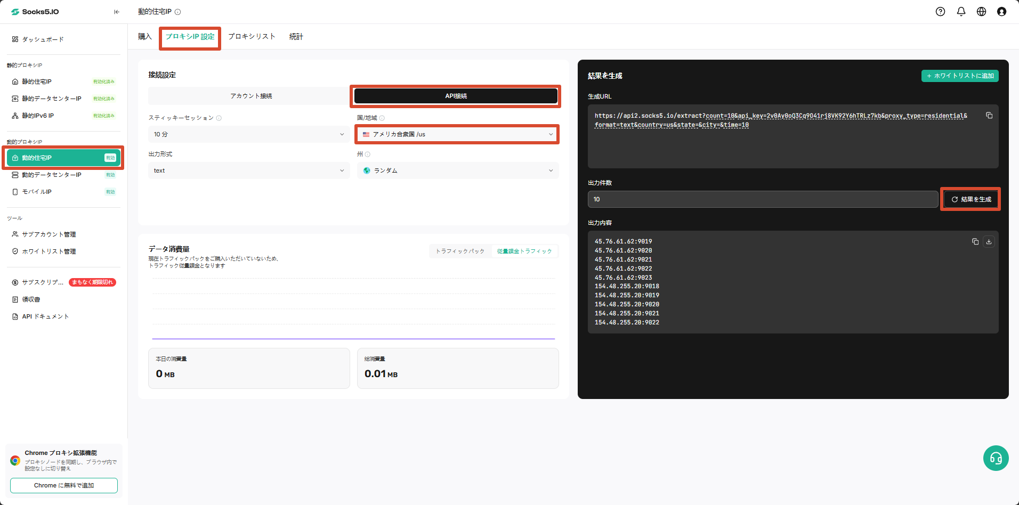Open the support headset chat bubble
This screenshot has height=505, width=1019.
(x=996, y=458)
